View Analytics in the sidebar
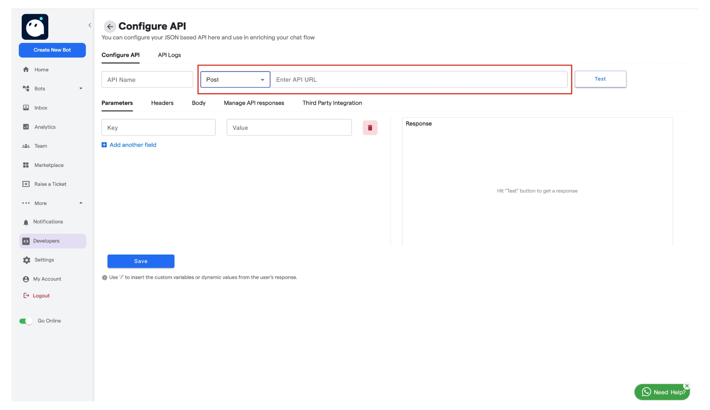 click(45, 127)
